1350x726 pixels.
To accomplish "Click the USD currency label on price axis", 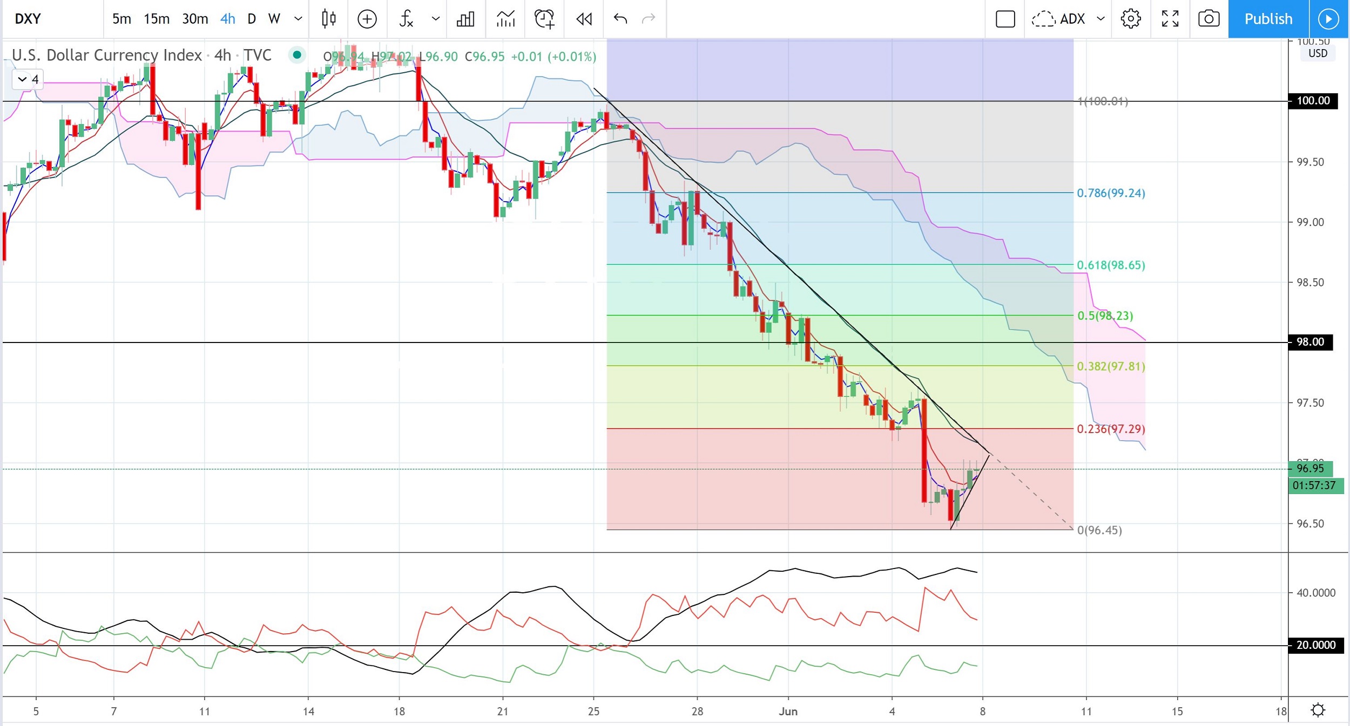I will pyautogui.click(x=1318, y=53).
